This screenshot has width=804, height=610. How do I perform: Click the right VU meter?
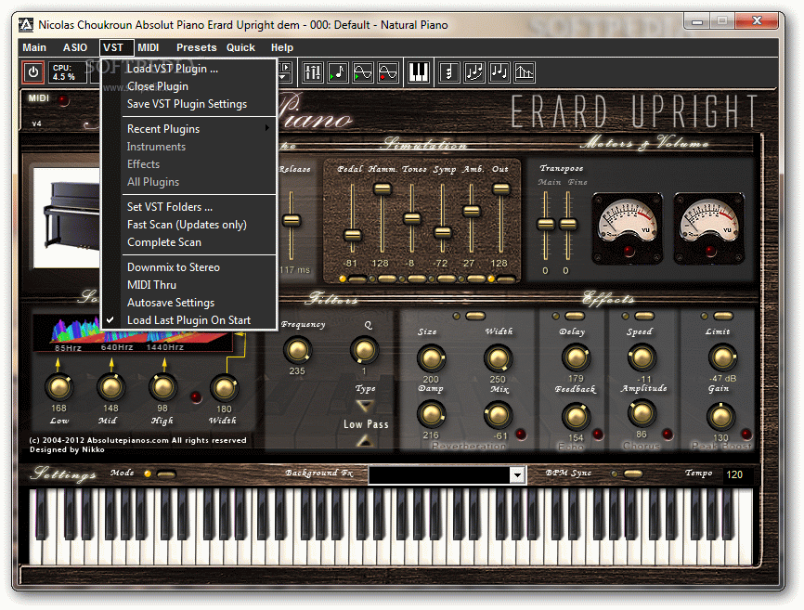click(709, 228)
